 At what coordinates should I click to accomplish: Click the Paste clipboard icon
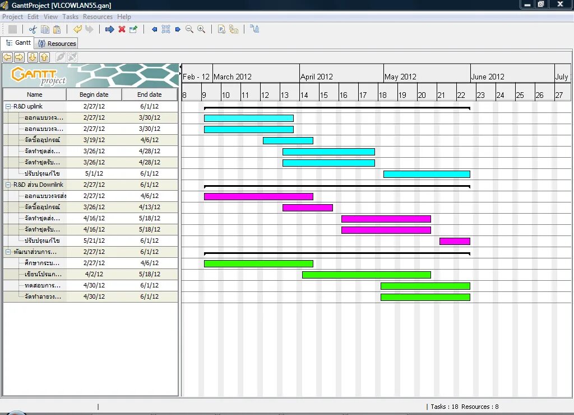click(x=57, y=29)
